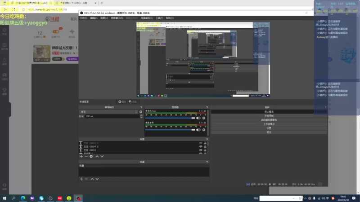Open the notification center icon
Viewport: 360px width, 202px height.
click(x=354, y=198)
